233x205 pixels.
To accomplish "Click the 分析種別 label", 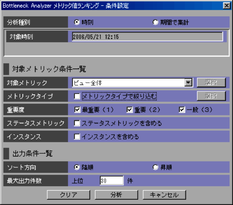I will [18, 22].
